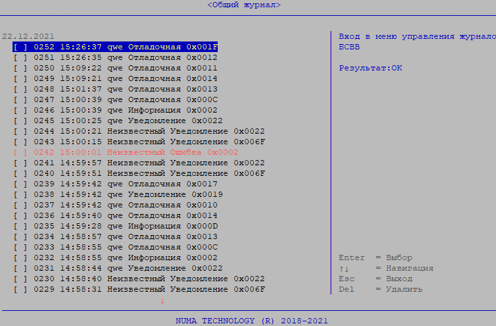This screenshot has width=496, height=326.
Task: Click the Del = Удалить hint
Action: pos(380,290)
